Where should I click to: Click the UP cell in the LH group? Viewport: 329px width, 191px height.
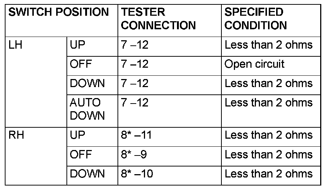pos(77,45)
